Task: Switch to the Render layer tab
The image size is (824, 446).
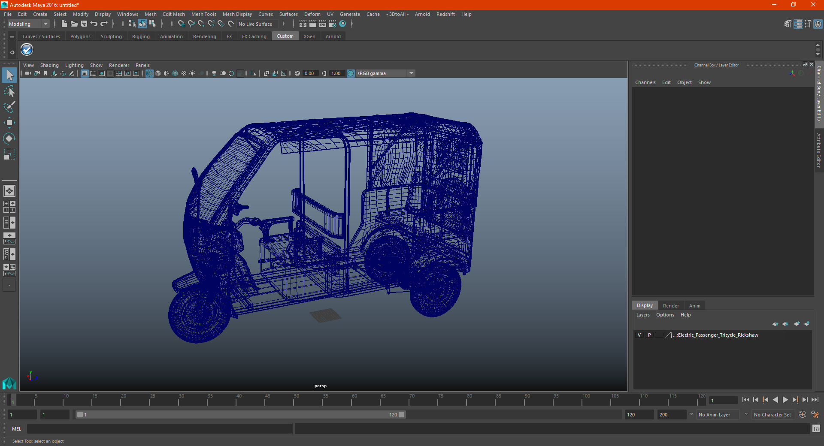Action: click(671, 306)
